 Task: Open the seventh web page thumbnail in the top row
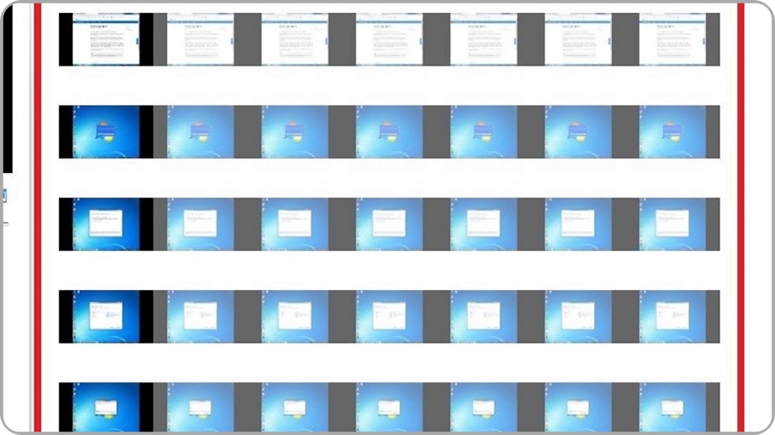[672, 39]
